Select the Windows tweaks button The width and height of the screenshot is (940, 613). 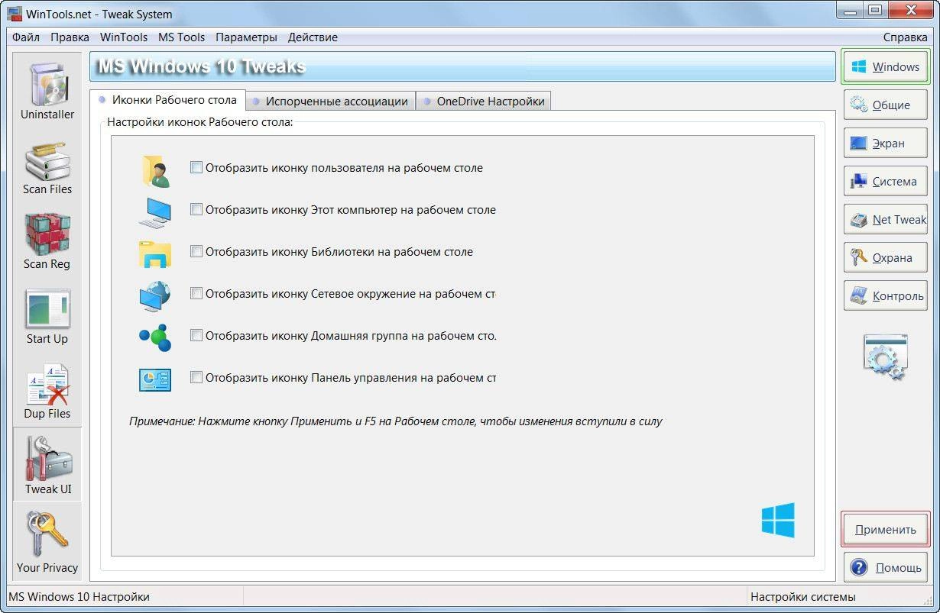[885, 66]
